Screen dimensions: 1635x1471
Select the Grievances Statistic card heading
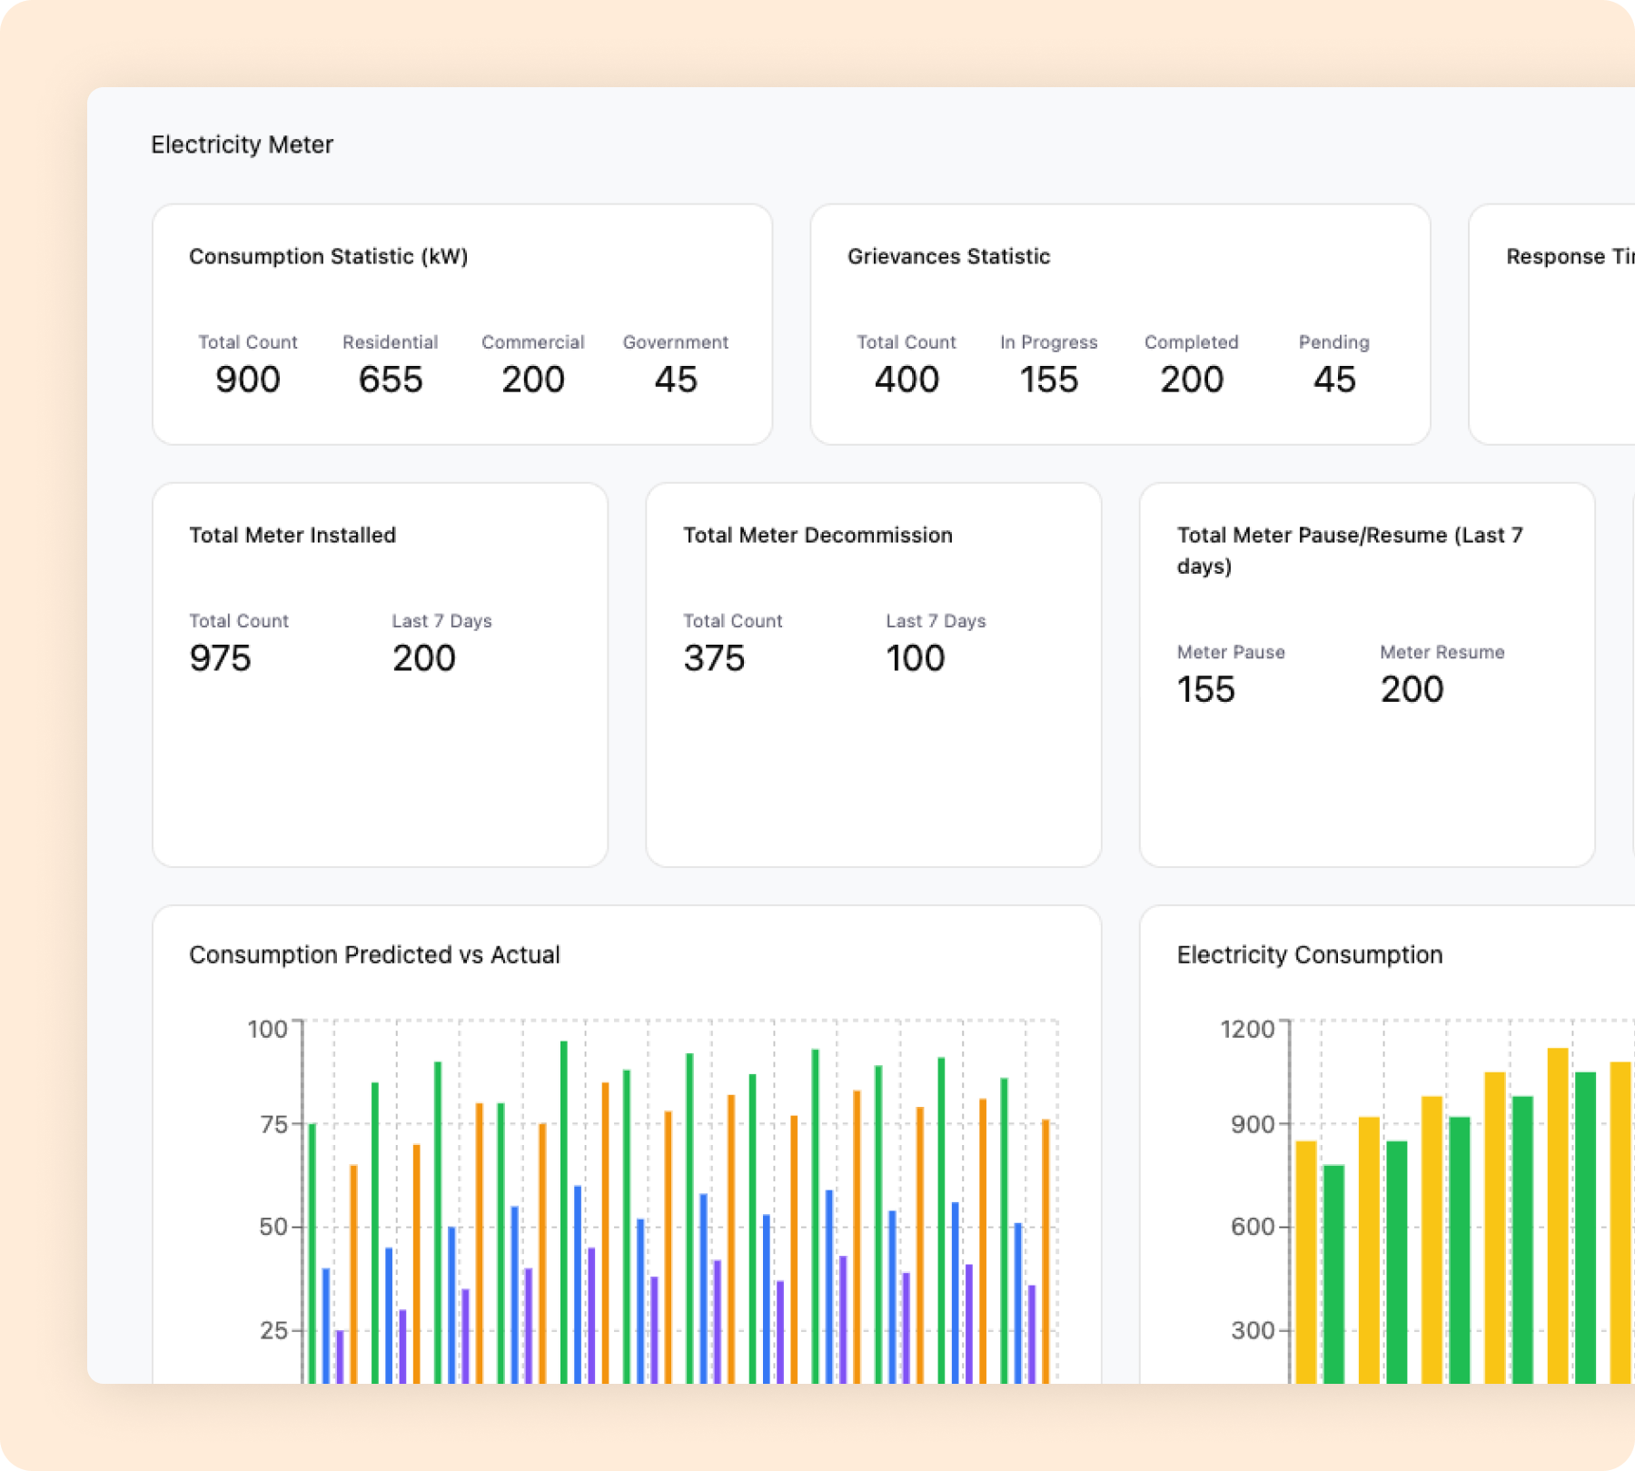point(948,256)
